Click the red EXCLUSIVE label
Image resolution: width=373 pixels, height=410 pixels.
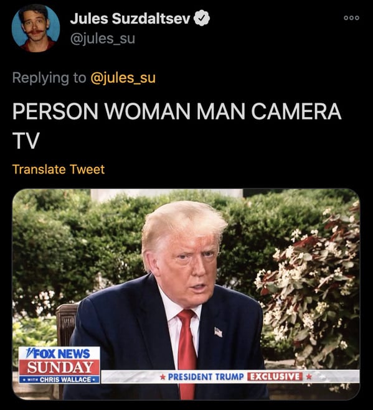click(275, 377)
